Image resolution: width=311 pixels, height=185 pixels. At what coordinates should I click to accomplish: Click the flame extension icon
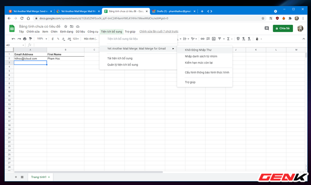284,18
